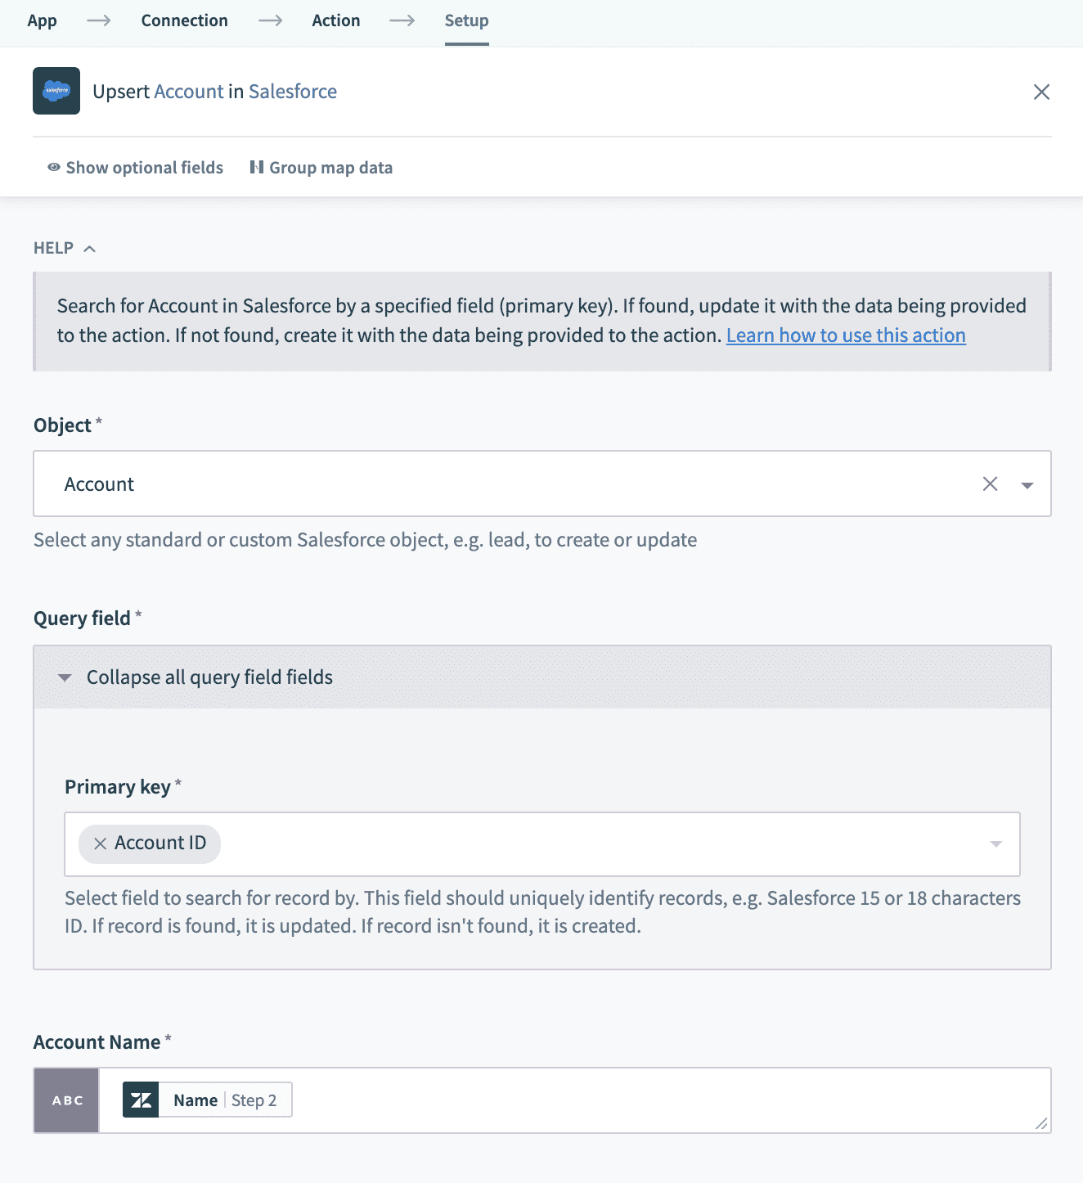
Task: Open the Learn how to use this action link
Action: 846,335
